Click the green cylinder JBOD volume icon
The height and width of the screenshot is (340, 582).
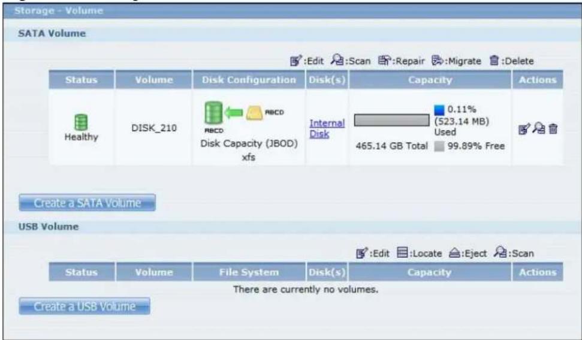click(213, 113)
